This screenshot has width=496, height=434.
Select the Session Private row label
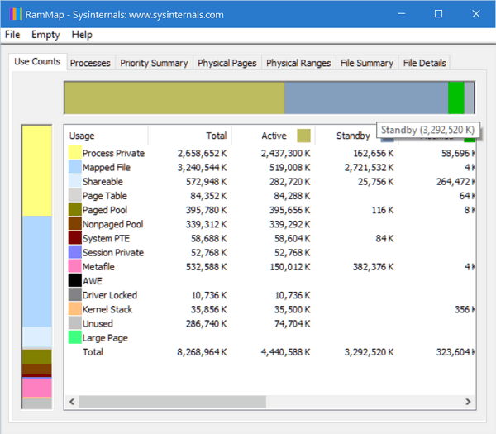(113, 253)
